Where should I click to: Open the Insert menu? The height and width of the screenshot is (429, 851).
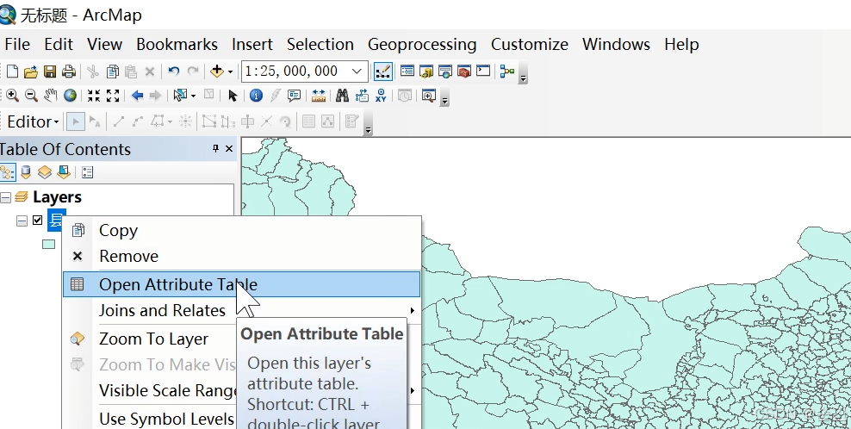(x=252, y=44)
